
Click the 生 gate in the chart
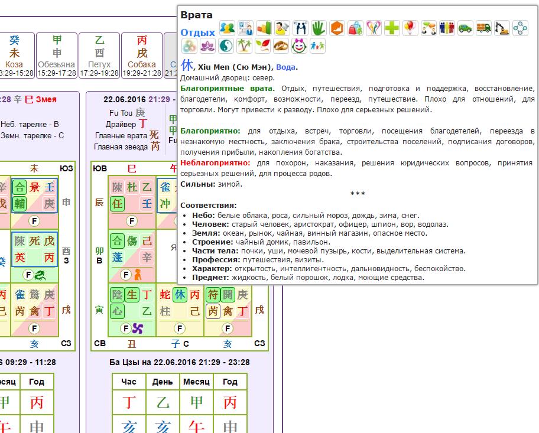[x=132, y=295]
